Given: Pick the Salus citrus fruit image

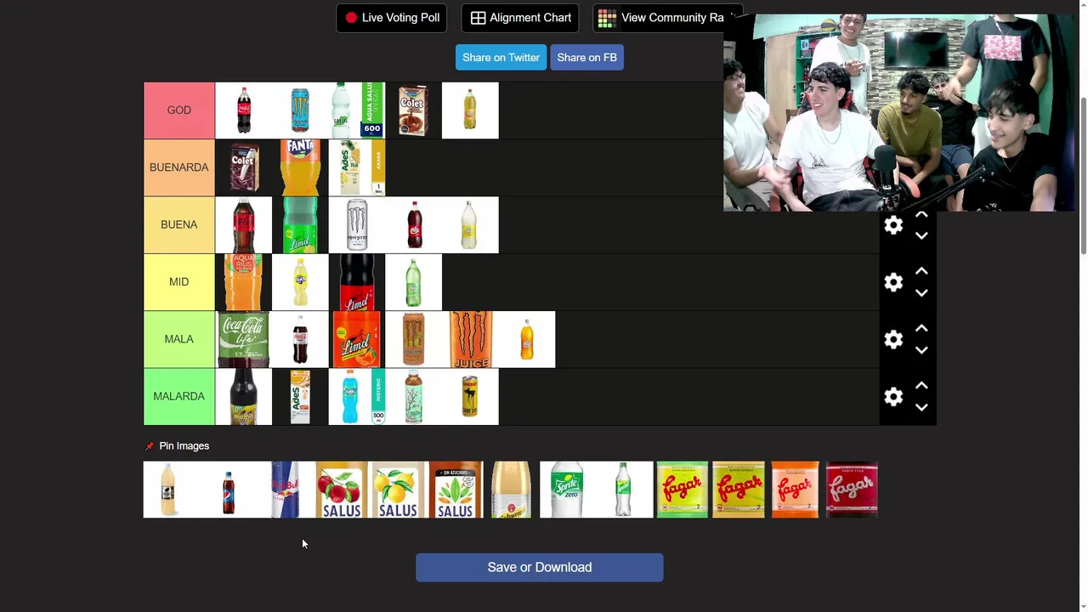Looking at the screenshot, I should (x=399, y=490).
